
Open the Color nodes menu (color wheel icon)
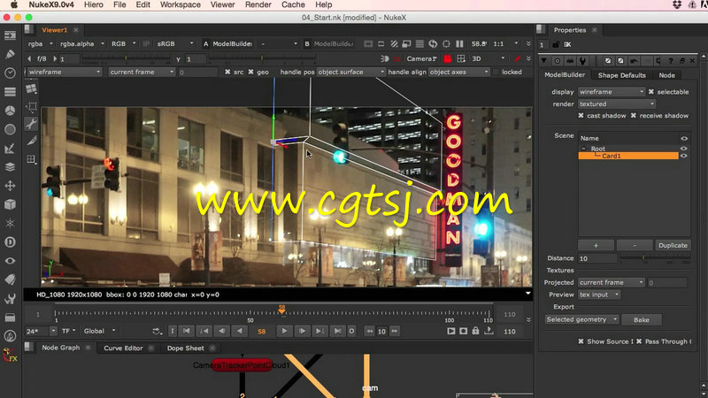click(x=10, y=111)
